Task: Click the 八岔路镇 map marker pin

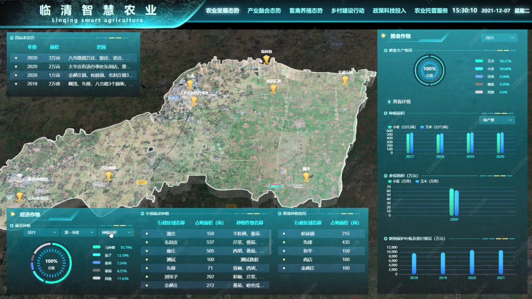Action: 108,176
